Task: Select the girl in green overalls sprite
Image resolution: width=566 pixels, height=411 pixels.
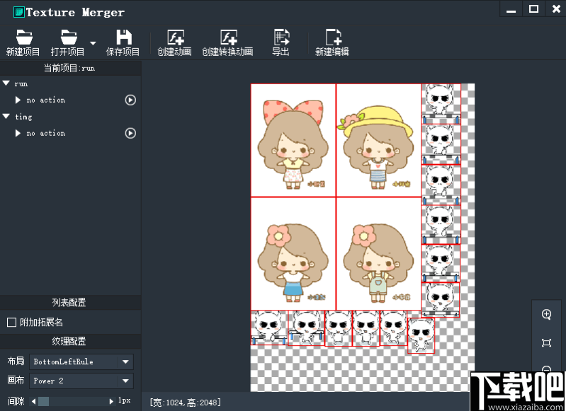Action: click(379, 254)
